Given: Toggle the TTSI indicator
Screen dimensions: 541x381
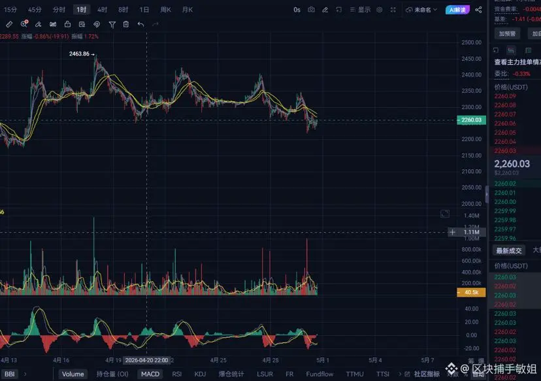Looking at the screenshot, I should coord(383,374).
